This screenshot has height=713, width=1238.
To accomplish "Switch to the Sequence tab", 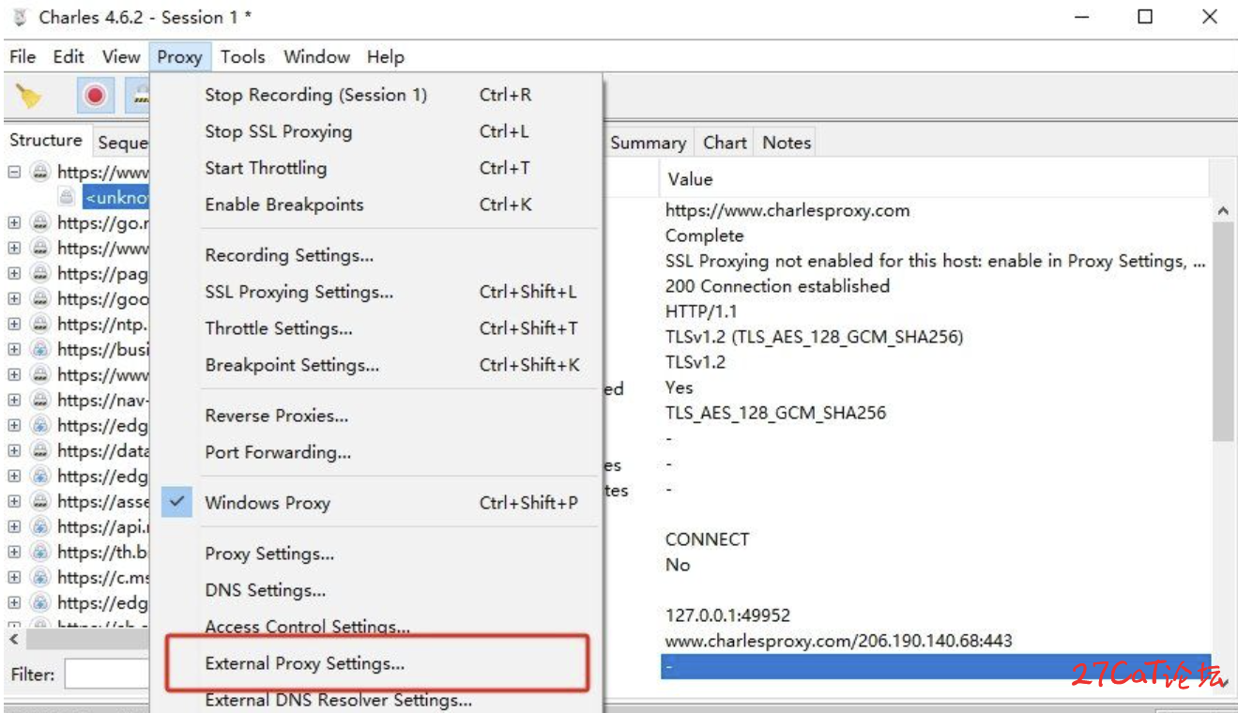I will (122, 143).
